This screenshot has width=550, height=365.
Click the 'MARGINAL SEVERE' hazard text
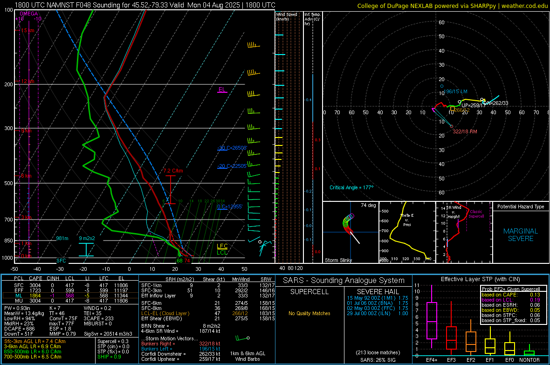coord(521,235)
